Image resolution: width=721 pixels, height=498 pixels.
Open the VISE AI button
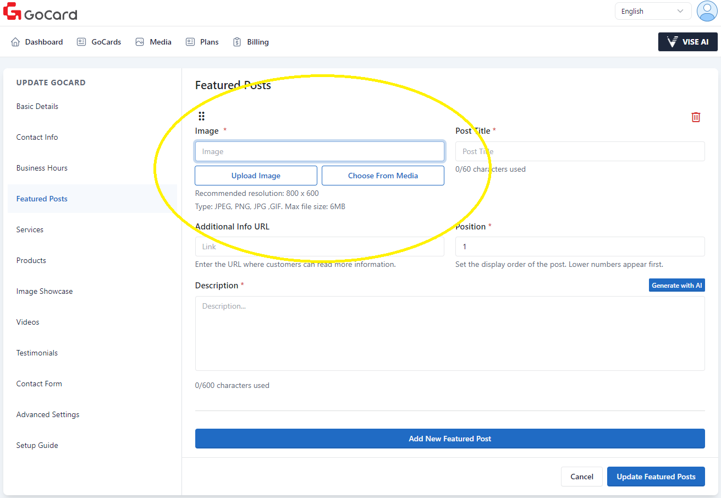(687, 42)
